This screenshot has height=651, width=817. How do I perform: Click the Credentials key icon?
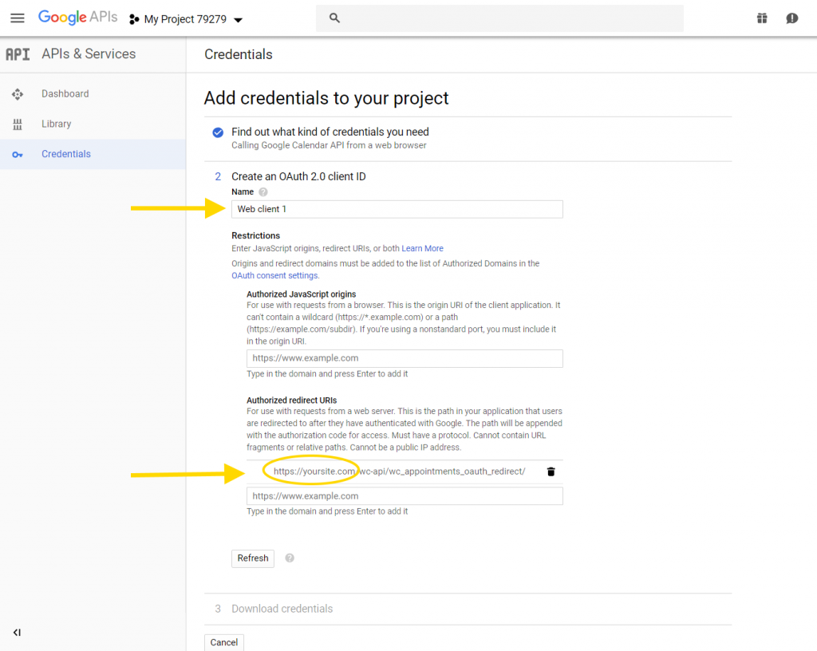(x=18, y=155)
